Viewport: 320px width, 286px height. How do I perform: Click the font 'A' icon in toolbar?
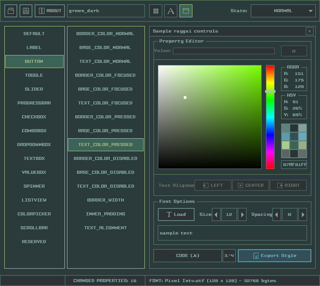[x=171, y=11]
